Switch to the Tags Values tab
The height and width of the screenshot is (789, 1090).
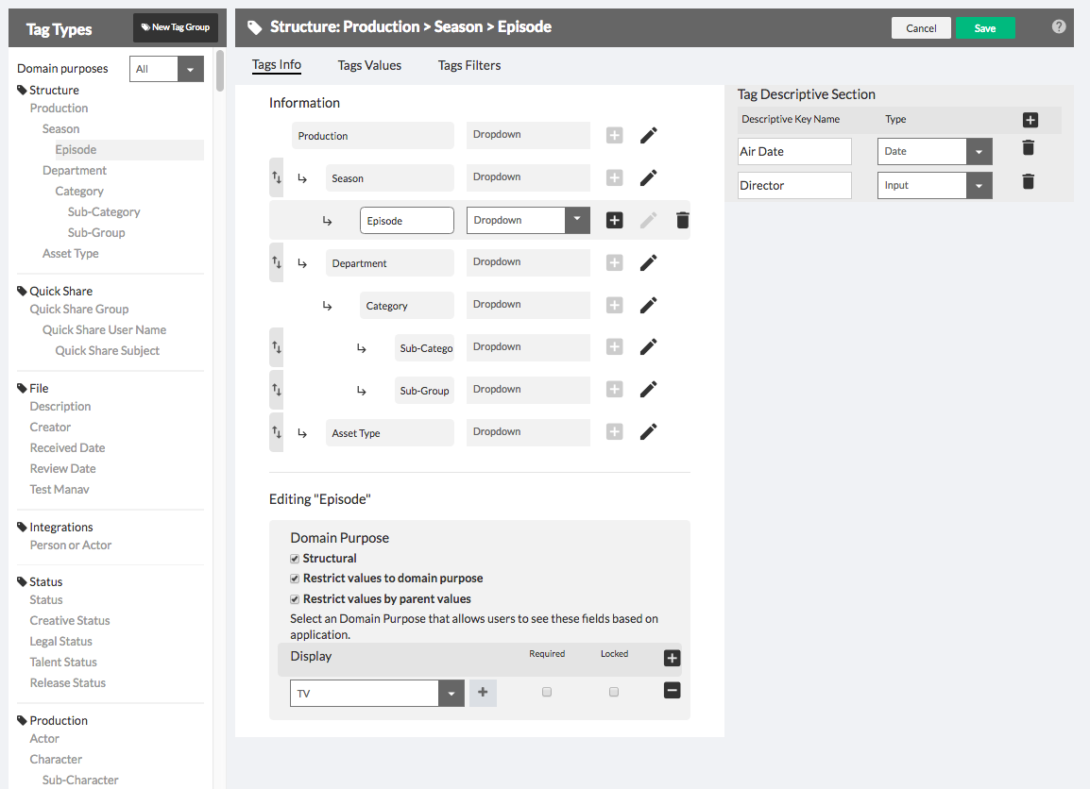[368, 65]
